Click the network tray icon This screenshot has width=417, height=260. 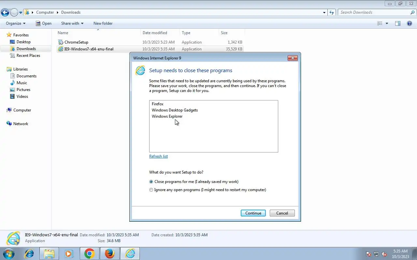point(376,254)
